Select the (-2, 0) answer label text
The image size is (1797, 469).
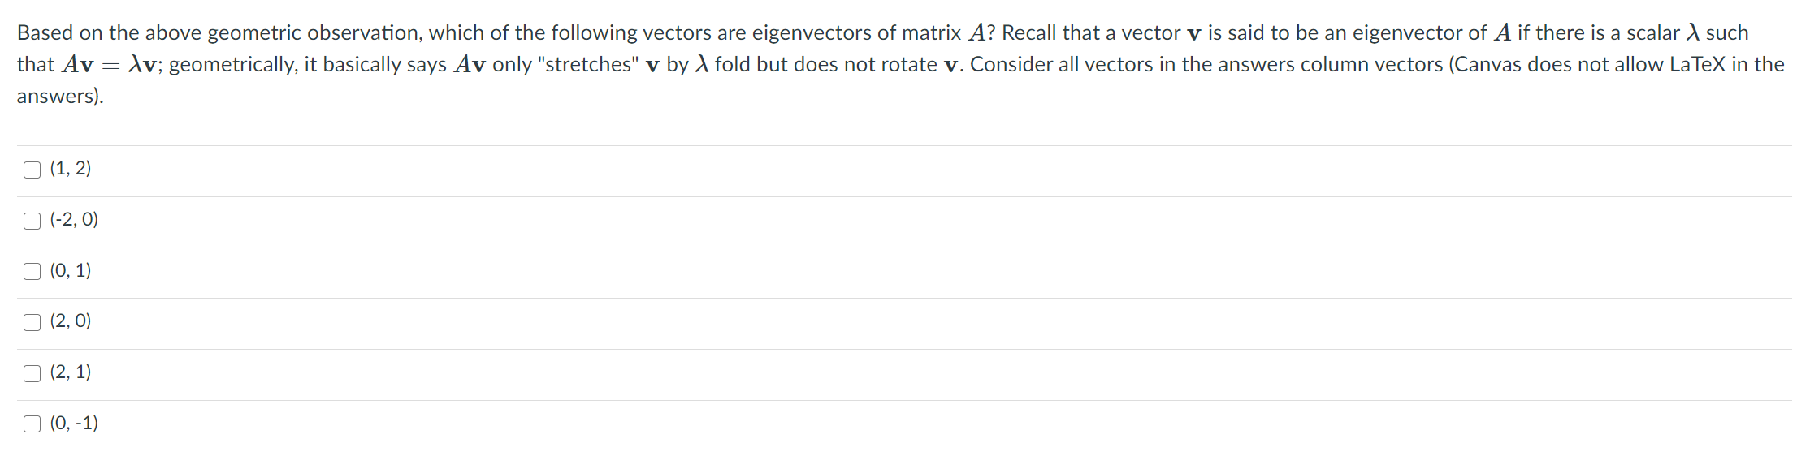point(75,219)
